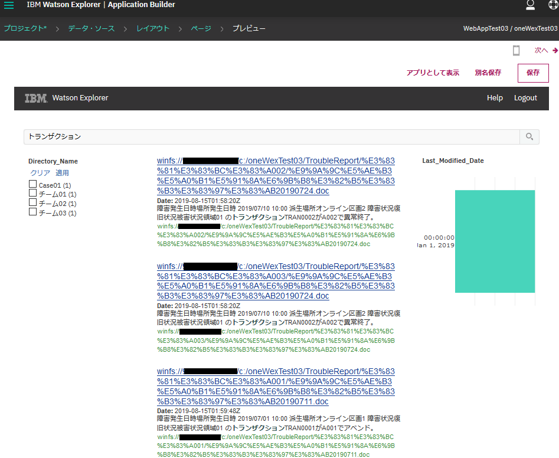Screen dimensions: 559x458
Task: Click the Directory_Name facet heading
Action: (53, 162)
